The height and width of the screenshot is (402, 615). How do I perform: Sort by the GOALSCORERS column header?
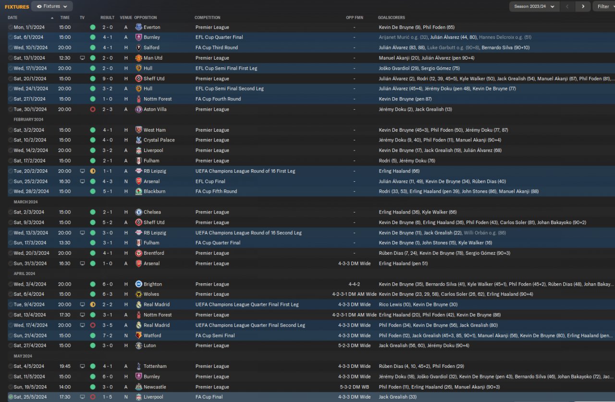[392, 18]
